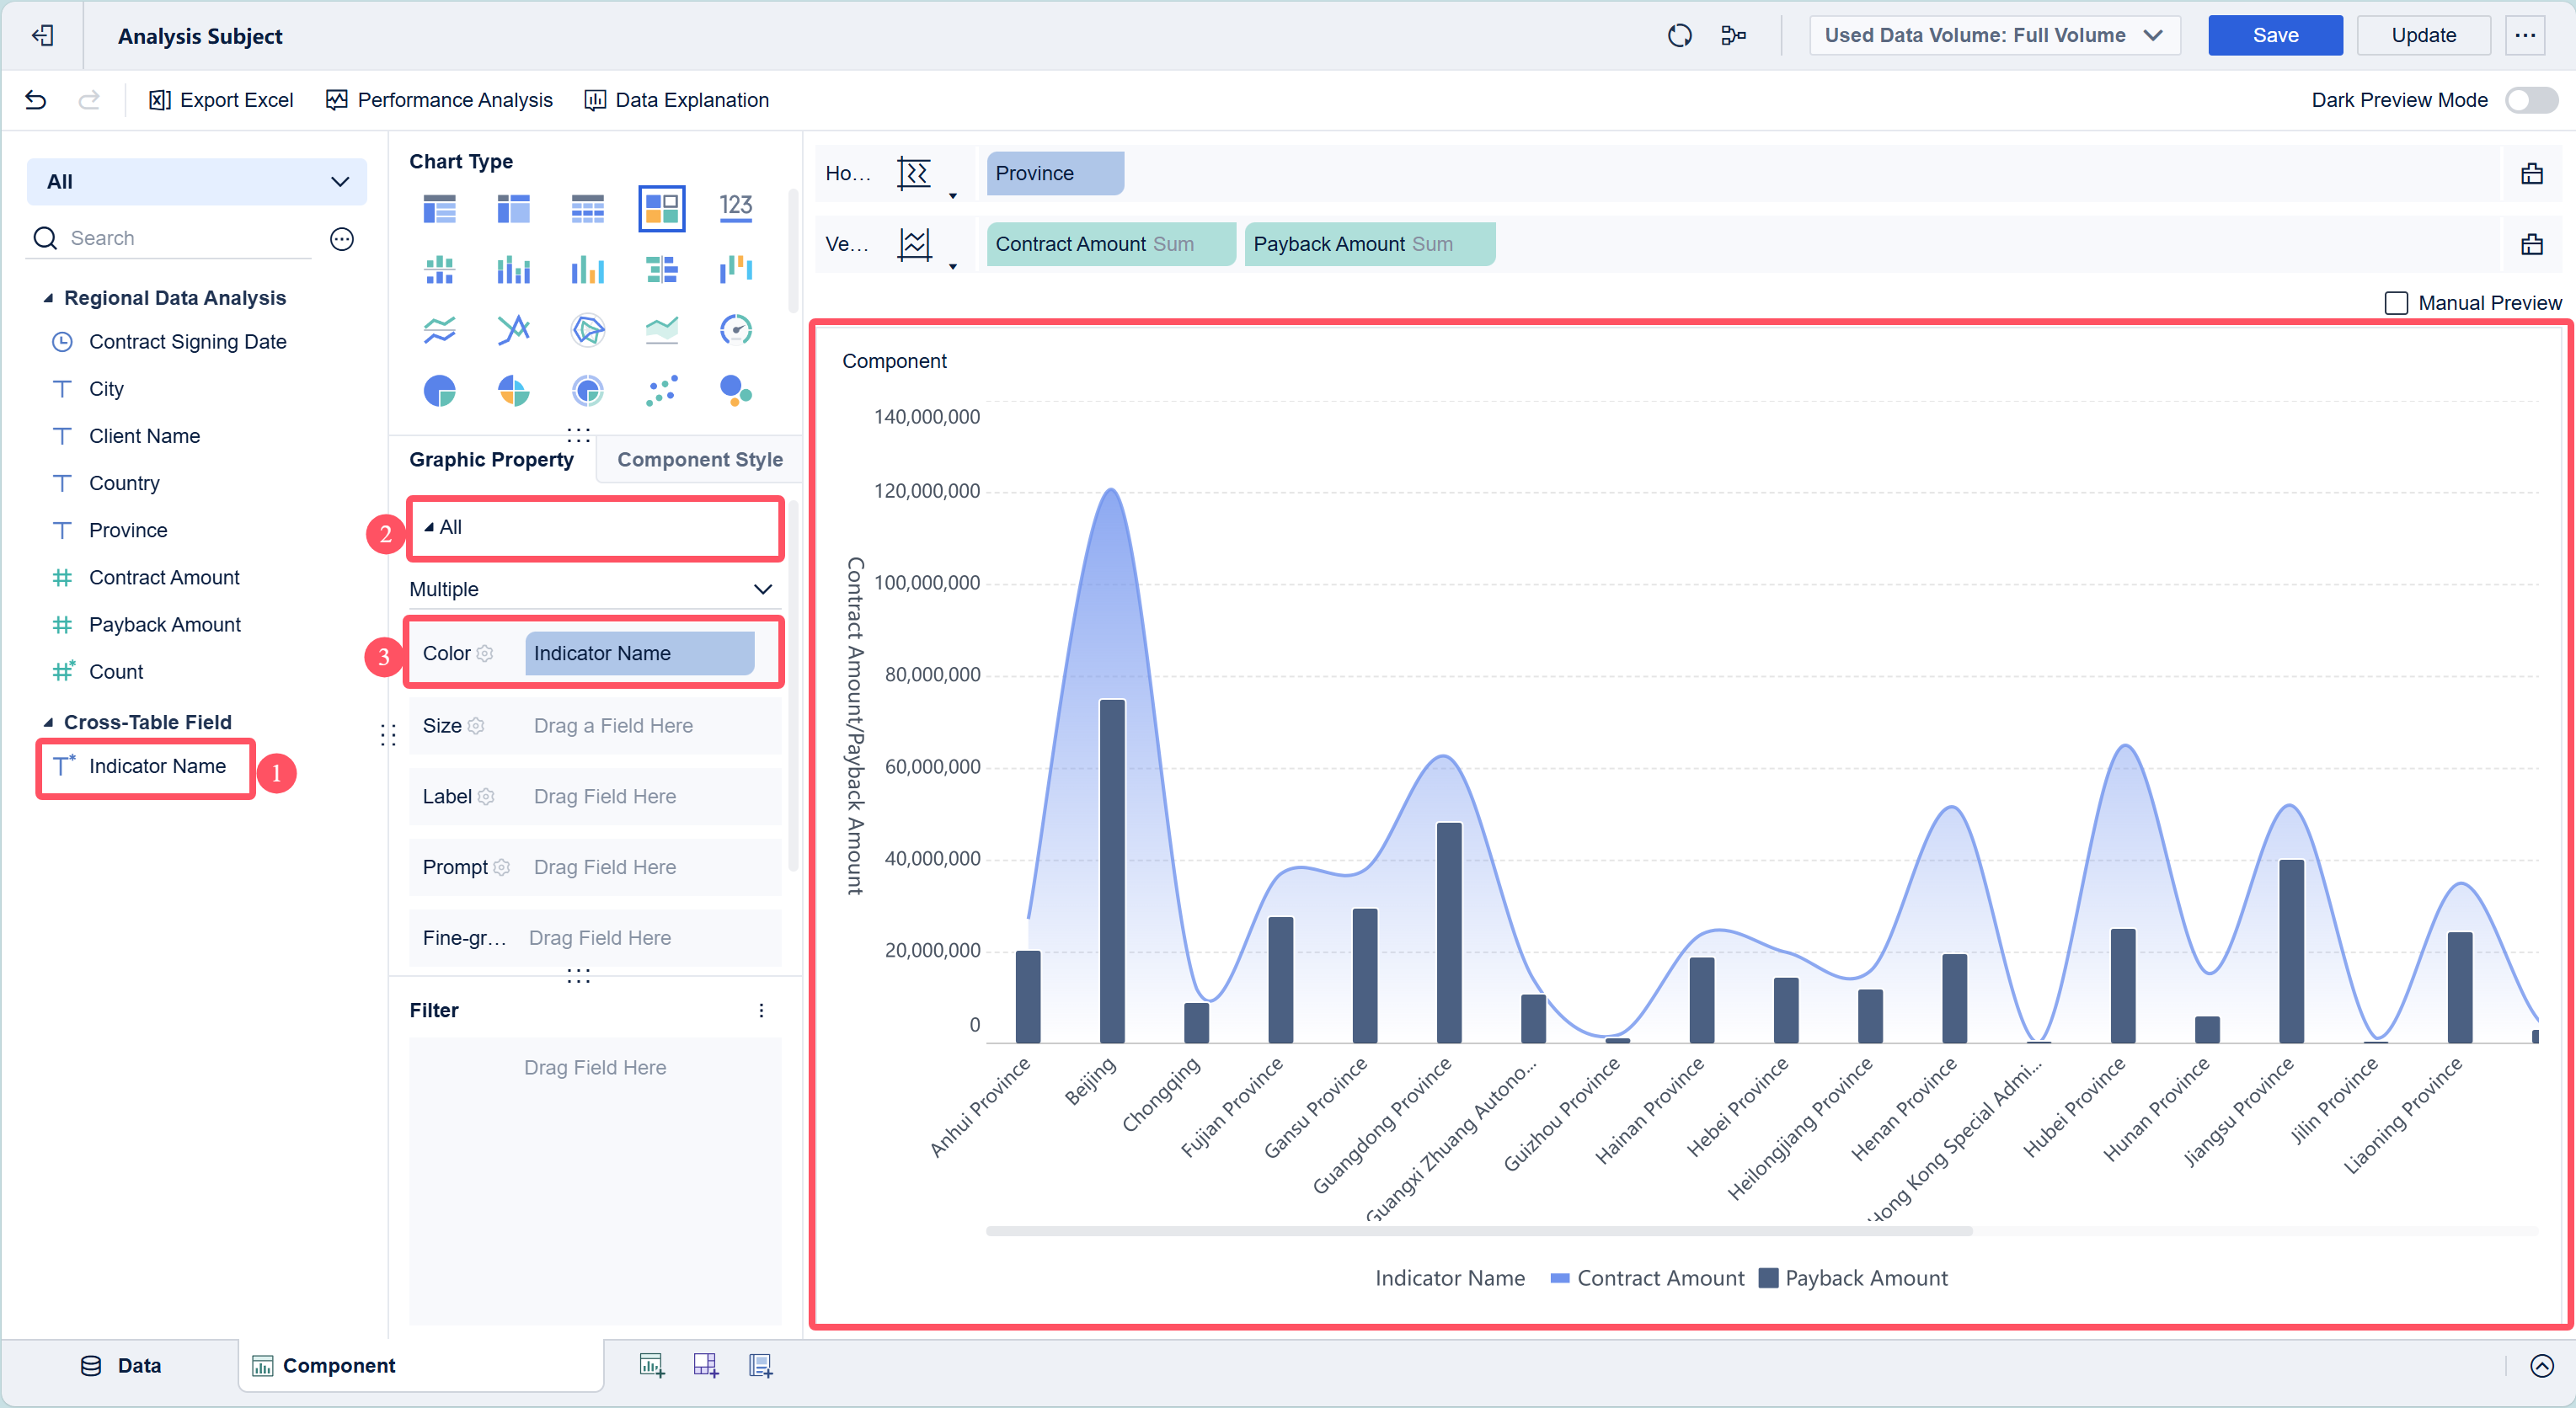Select the gauge dashboard chart icon
Image resolution: width=2576 pixels, height=1408 pixels.
[x=736, y=329]
